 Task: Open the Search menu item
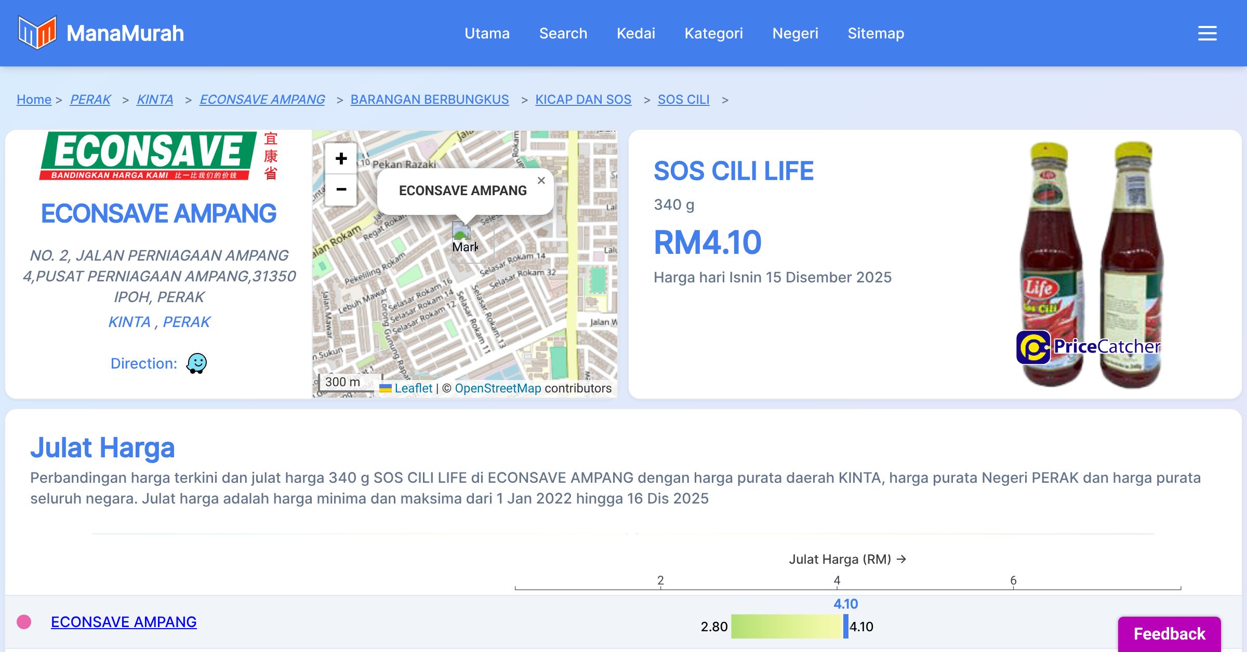563,33
